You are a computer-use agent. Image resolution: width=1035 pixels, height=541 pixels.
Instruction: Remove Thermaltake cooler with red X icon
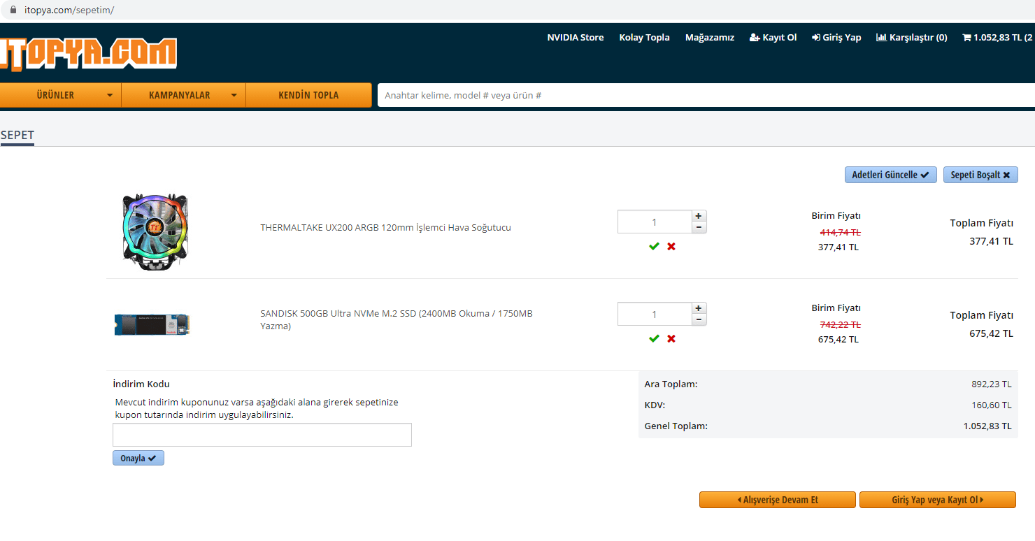click(671, 247)
